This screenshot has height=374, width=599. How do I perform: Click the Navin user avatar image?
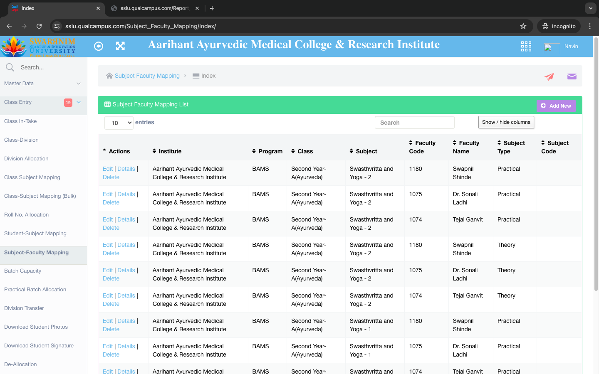click(x=552, y=48)
